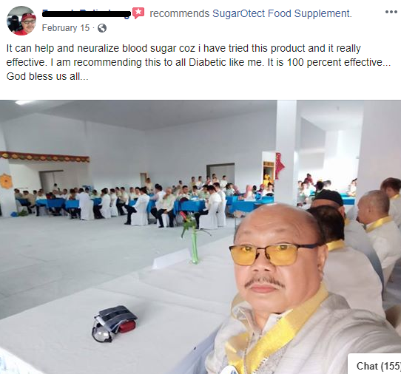Open the February 15 timestamp link
401x374 pixels.
pyautogui.click(x=66, y=27)
